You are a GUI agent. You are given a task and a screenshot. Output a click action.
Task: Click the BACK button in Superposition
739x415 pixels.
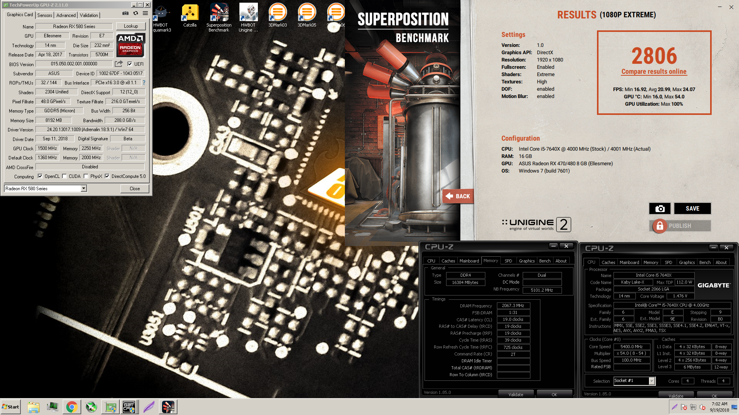[x=458, y=196]
